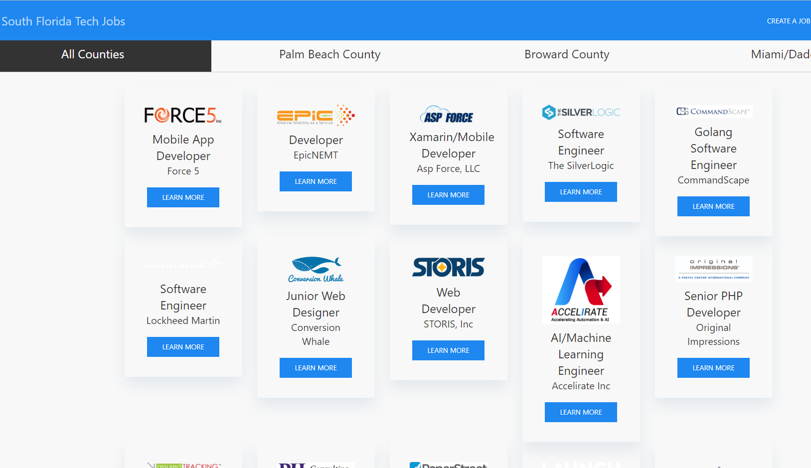Learn more about Asp Force Xamarin Developer

click(448, 195)
